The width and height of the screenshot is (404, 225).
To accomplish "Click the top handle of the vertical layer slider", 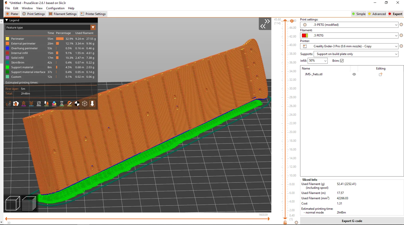I will click(285, 21).
